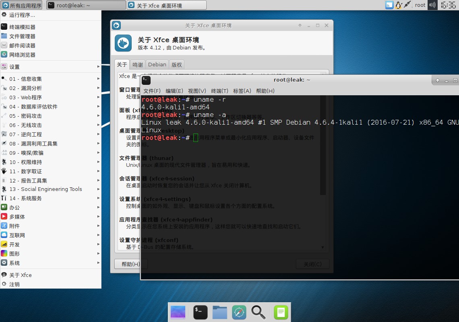The width and height of the screenshot is (459, 322).
Task: Expand the 08 - 漏洞利用工具集 submenu
Action: click(51, 144)
